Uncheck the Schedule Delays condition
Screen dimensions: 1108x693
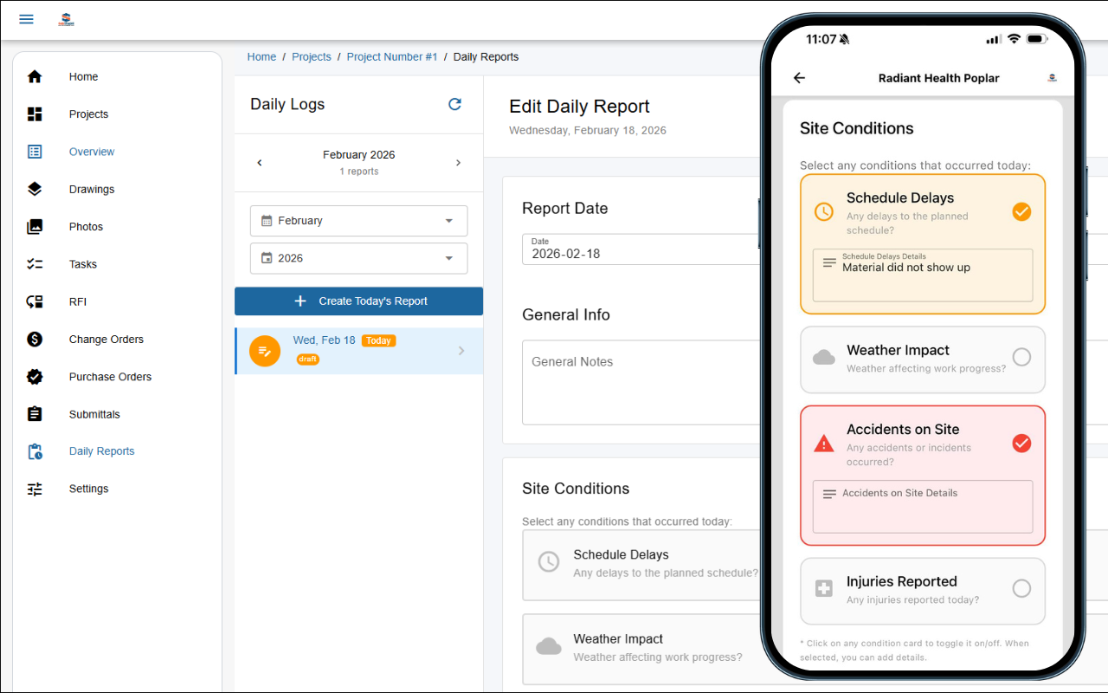point(1021,211)
